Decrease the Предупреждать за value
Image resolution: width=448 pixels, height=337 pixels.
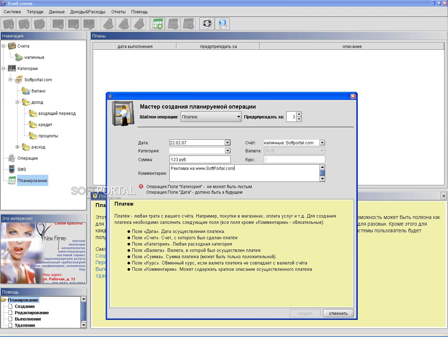[x=299, y=119]
